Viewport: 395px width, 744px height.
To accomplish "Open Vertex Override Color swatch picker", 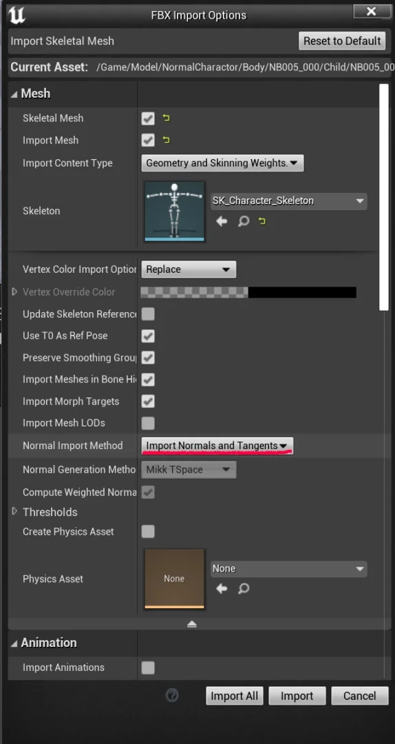I will (x=248, y=292).
